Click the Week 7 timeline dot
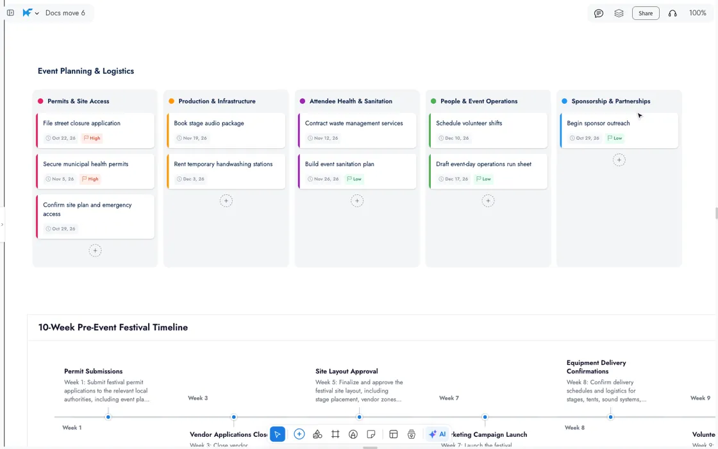The image size is (718, 449). point(485,417)
